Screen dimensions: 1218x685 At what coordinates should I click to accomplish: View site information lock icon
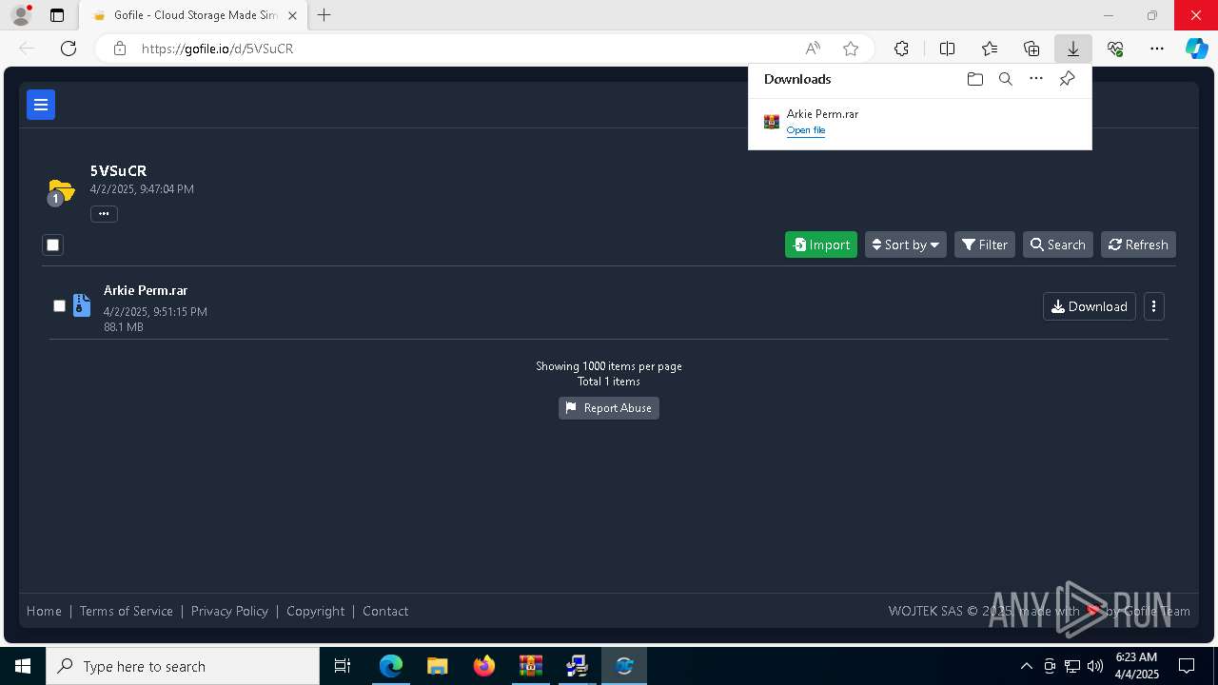coord(120,49)
